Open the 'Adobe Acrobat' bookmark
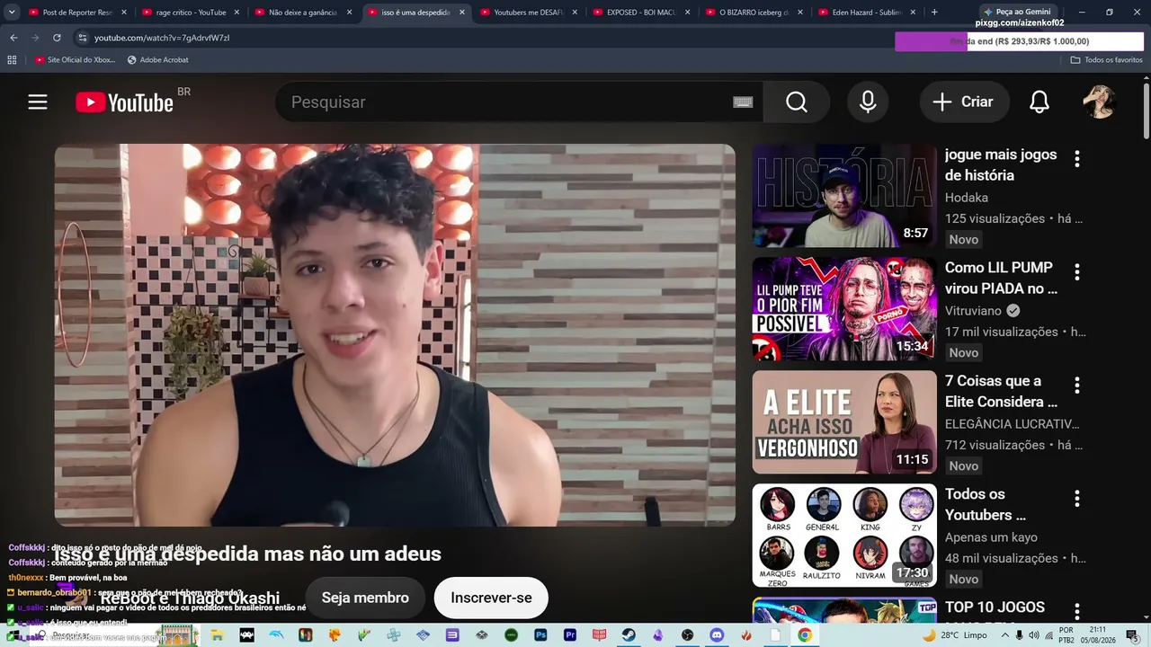The image size is (1151, 647). click(x=158, y=60)
